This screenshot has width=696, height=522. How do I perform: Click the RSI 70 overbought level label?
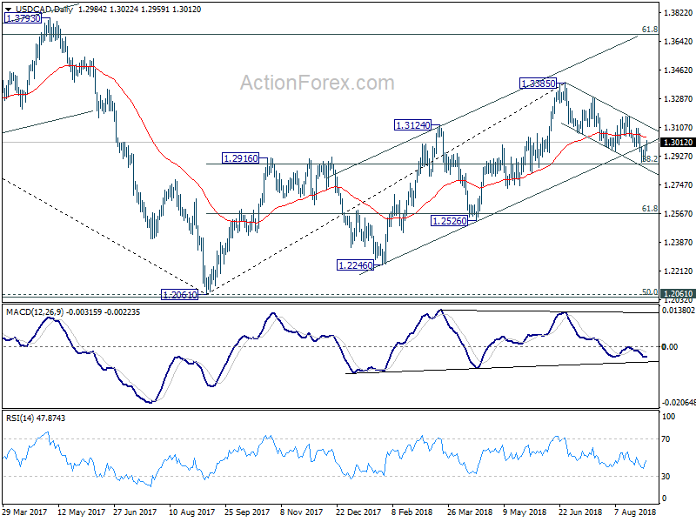[x=666, y=439]
